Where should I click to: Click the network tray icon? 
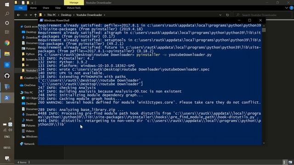pyautogui.click(x=5, y=130)
